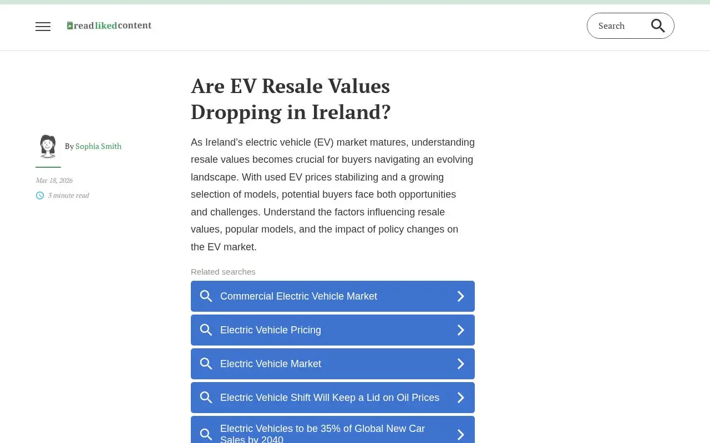Click search icon on Electric Vehicle Pricing
Image resolution: width=710 pixels, height=443 pixels.
206,330
